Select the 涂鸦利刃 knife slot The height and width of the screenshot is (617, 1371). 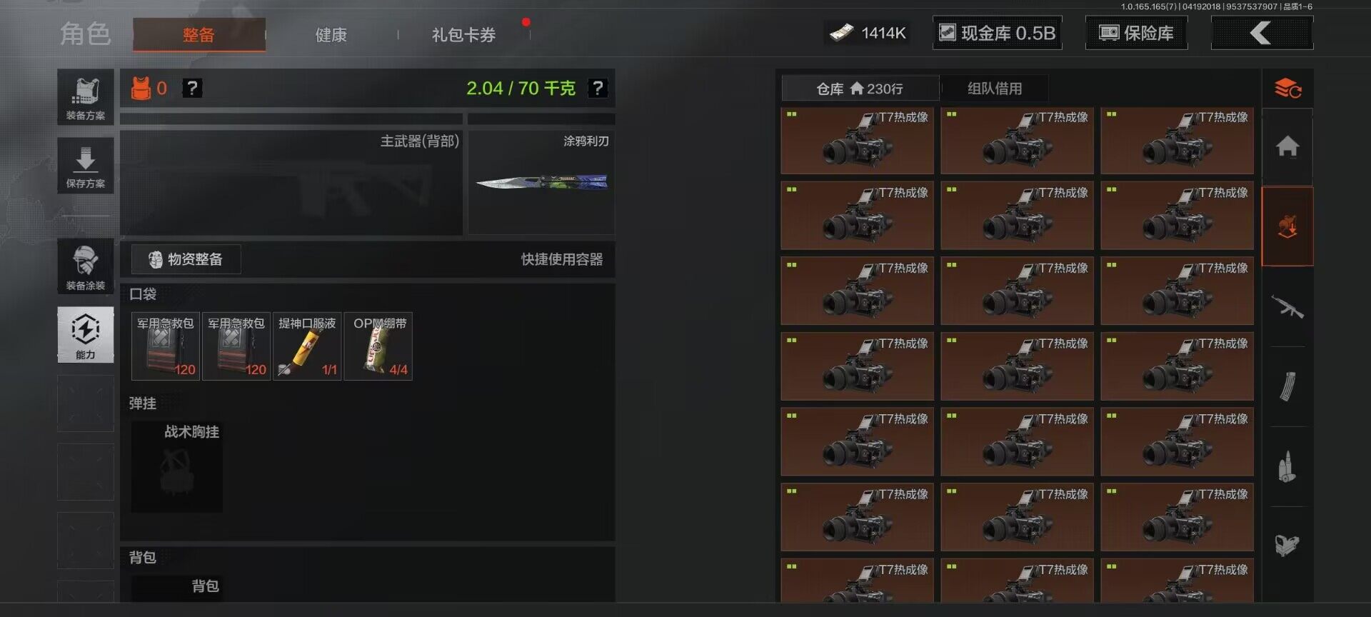[x=541, y=182]
